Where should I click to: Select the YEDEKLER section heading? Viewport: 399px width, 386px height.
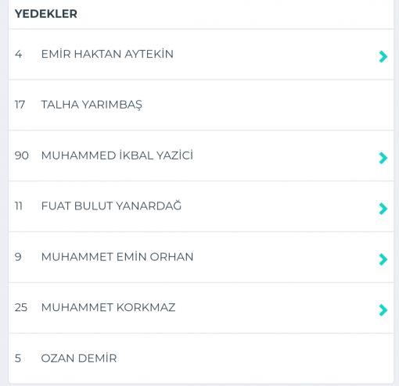coord(46,14)
